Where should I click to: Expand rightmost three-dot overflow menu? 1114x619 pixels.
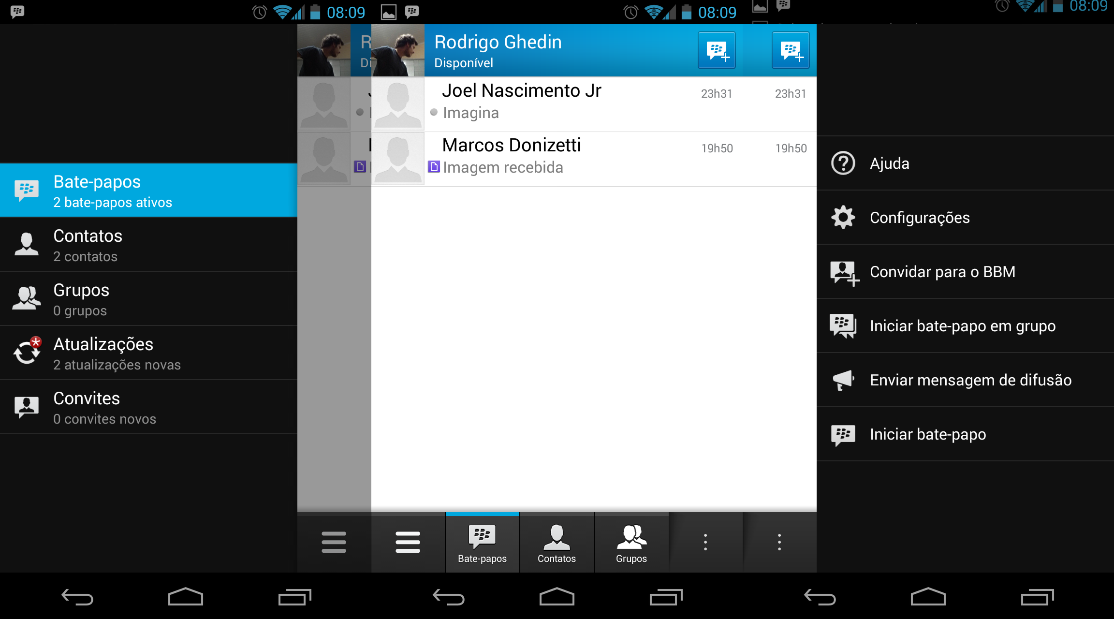click(779, 542)
